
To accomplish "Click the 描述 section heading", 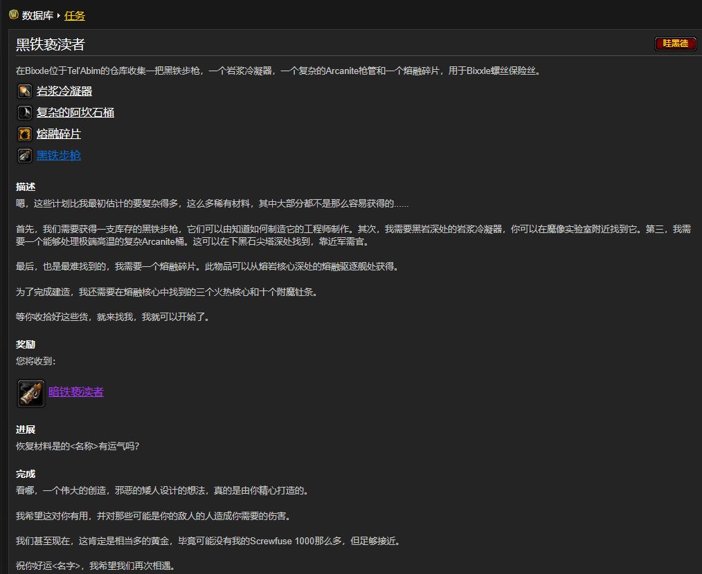I will pyautogui.click(x=26, y=187).
